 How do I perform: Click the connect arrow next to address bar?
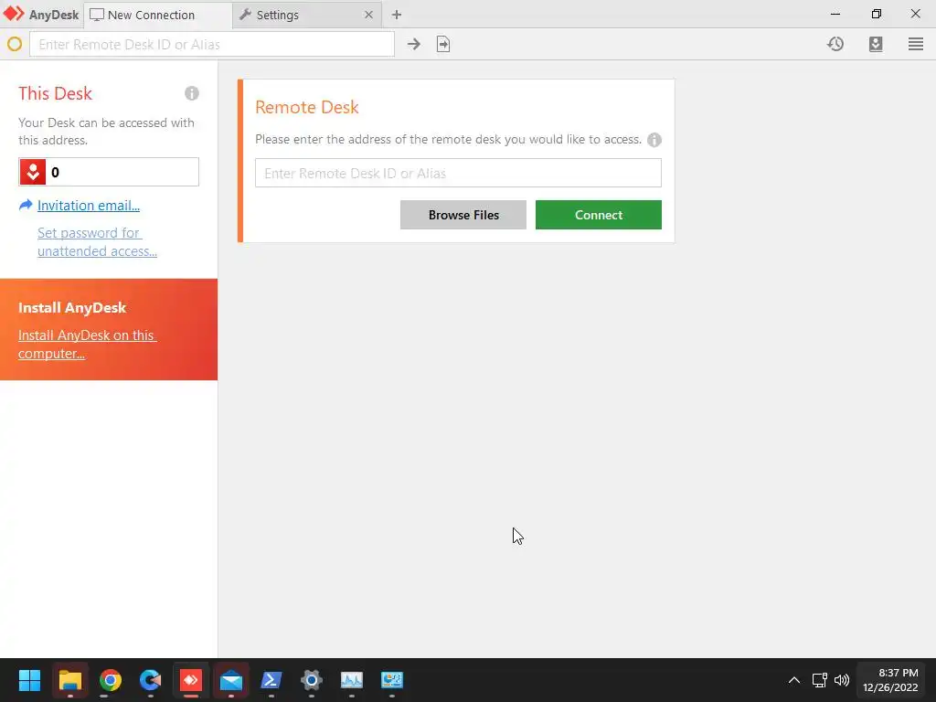tap(414, 44)
